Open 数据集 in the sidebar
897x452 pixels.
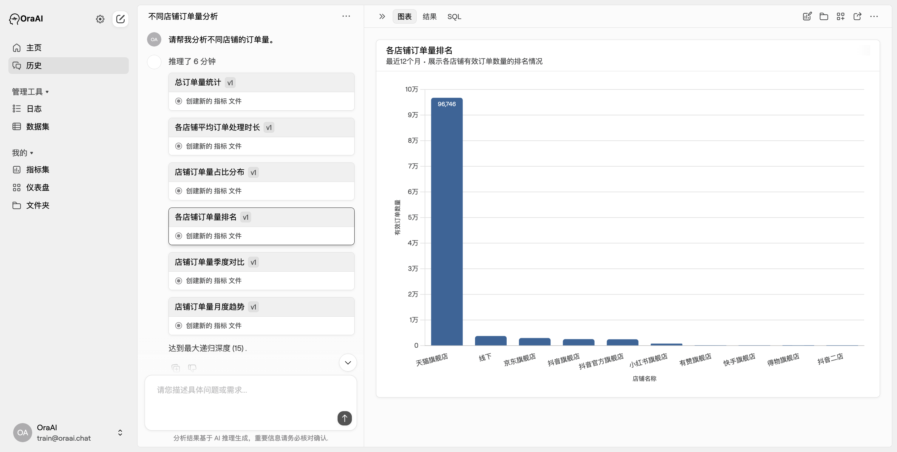(38, 126)
